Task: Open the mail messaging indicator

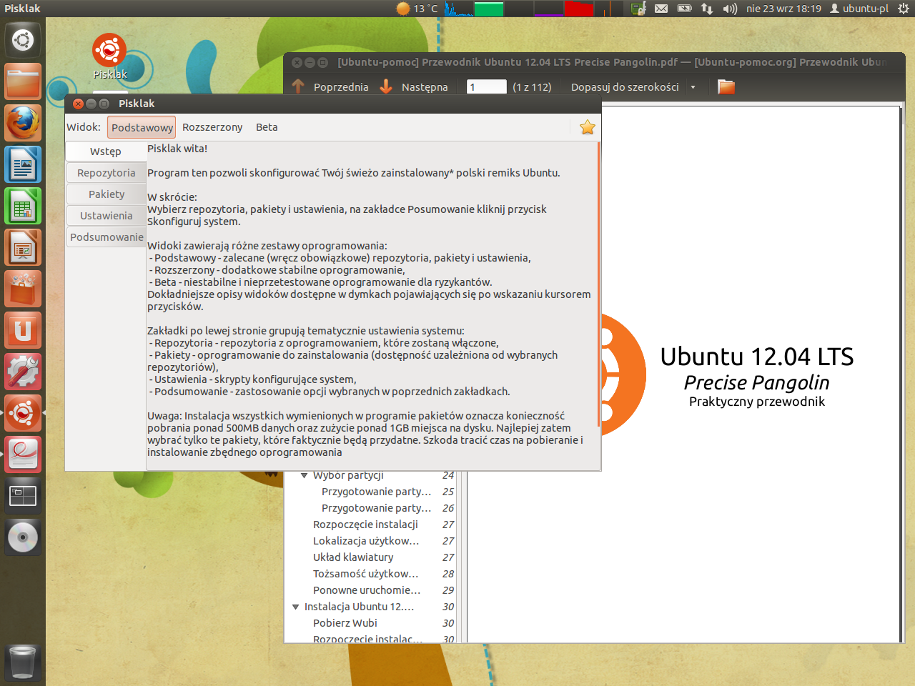Action: pyautogui.click(x=661, y=9)
